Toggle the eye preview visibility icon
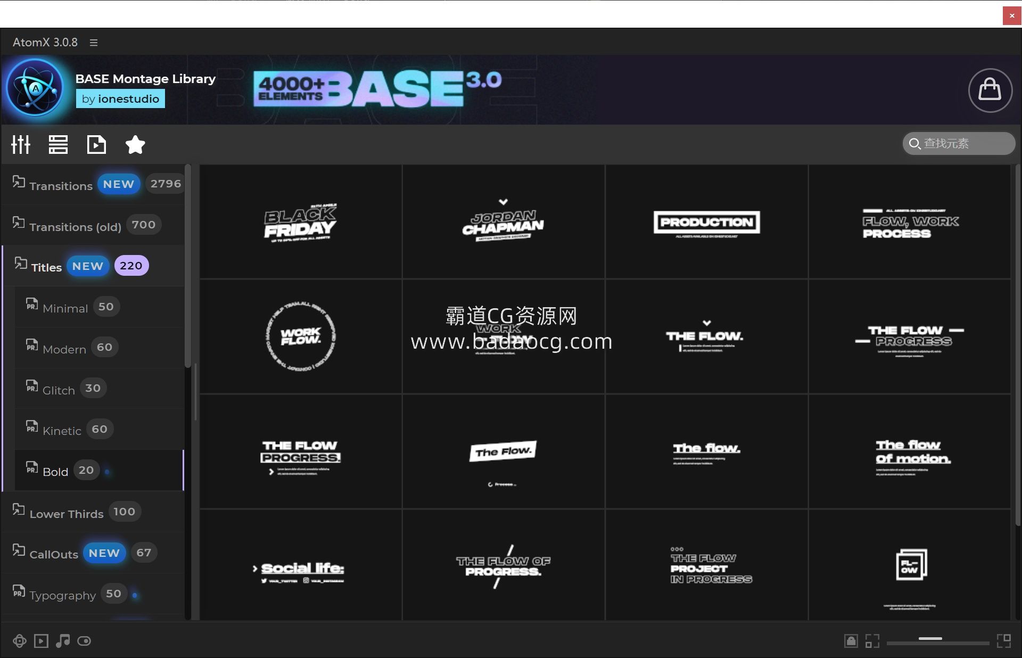Viewport: 1022px width, 658px height. coord(84,641)
